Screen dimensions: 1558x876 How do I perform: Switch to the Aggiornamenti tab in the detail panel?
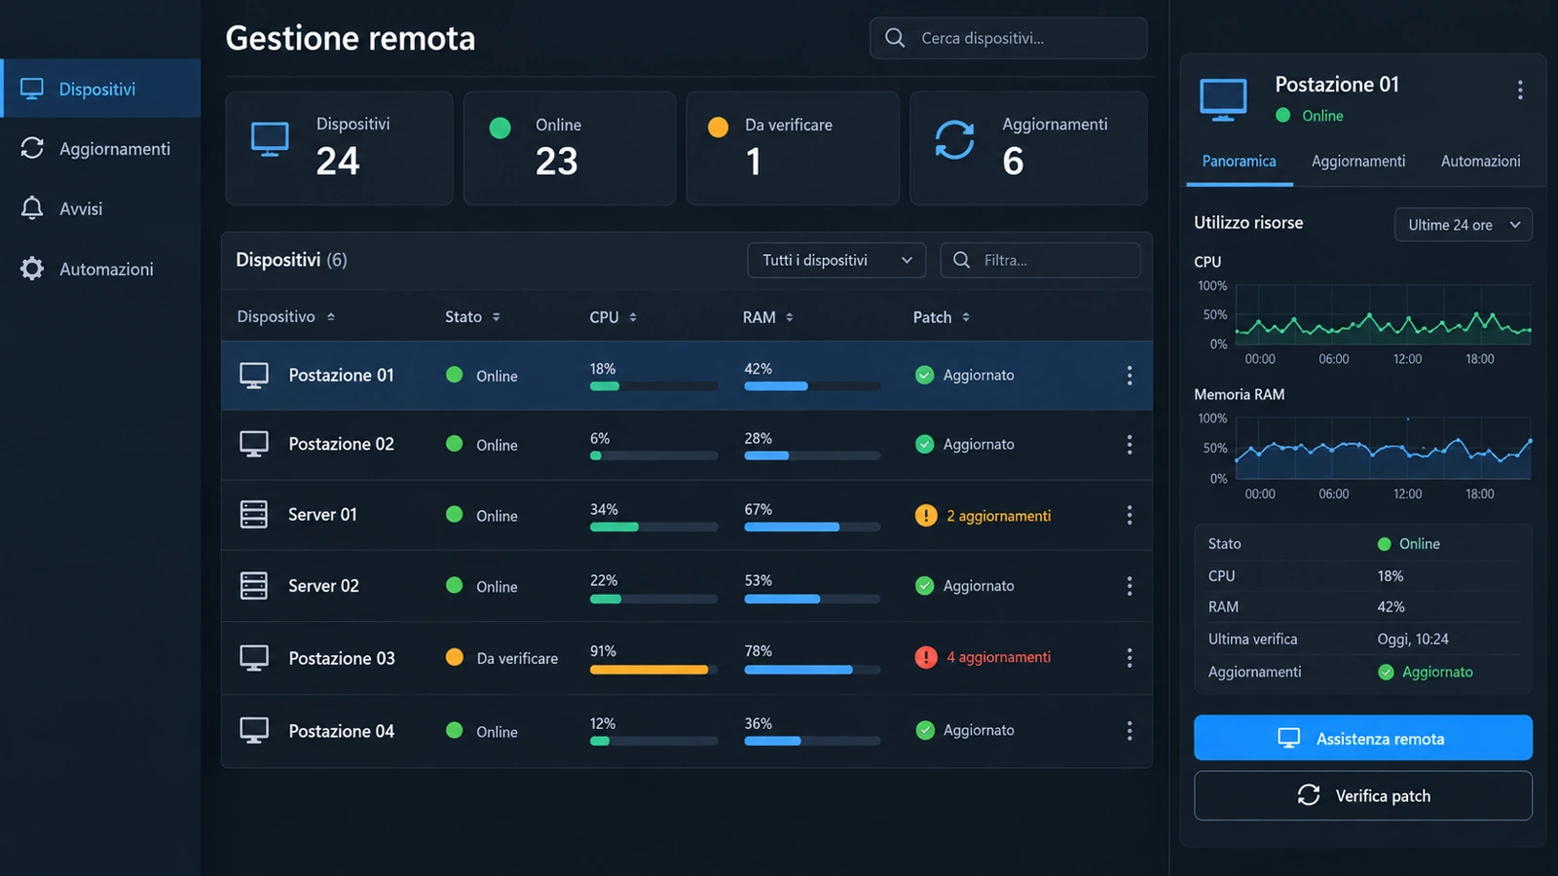coord(1358,162)
